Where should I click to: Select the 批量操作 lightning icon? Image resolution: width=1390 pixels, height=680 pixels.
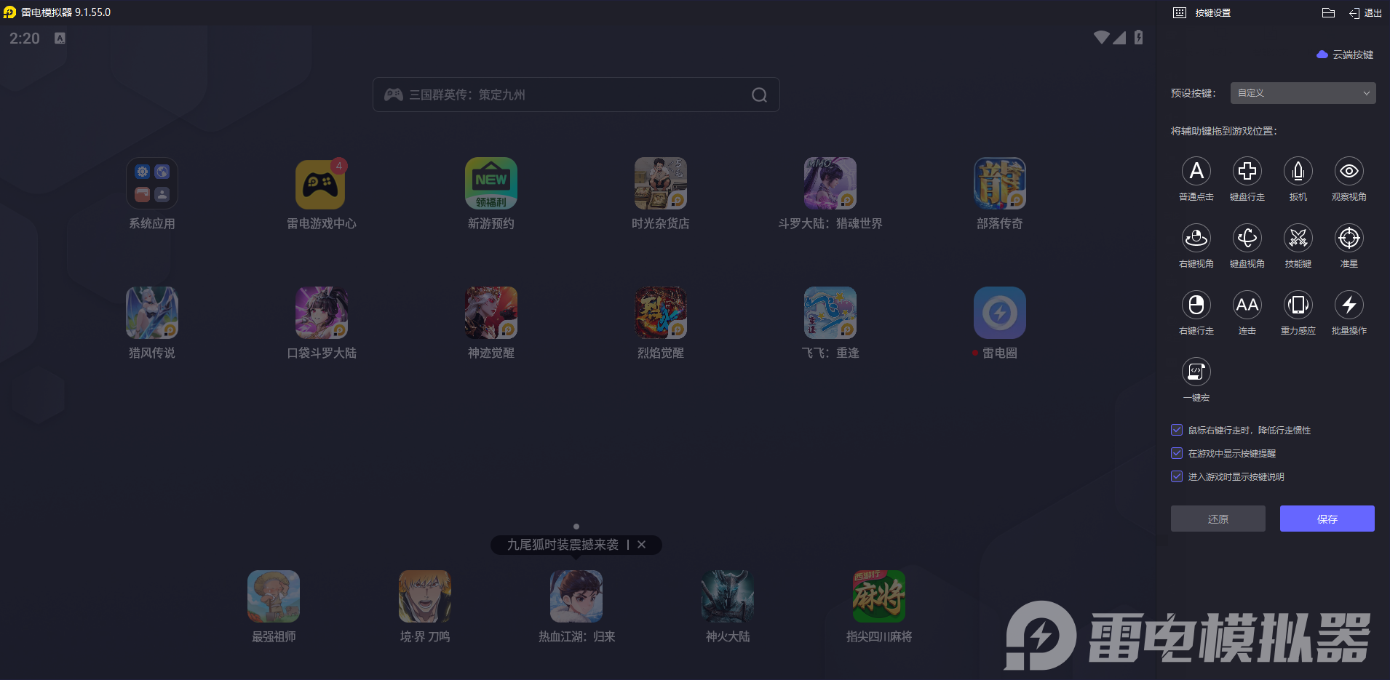[1349, 305]
